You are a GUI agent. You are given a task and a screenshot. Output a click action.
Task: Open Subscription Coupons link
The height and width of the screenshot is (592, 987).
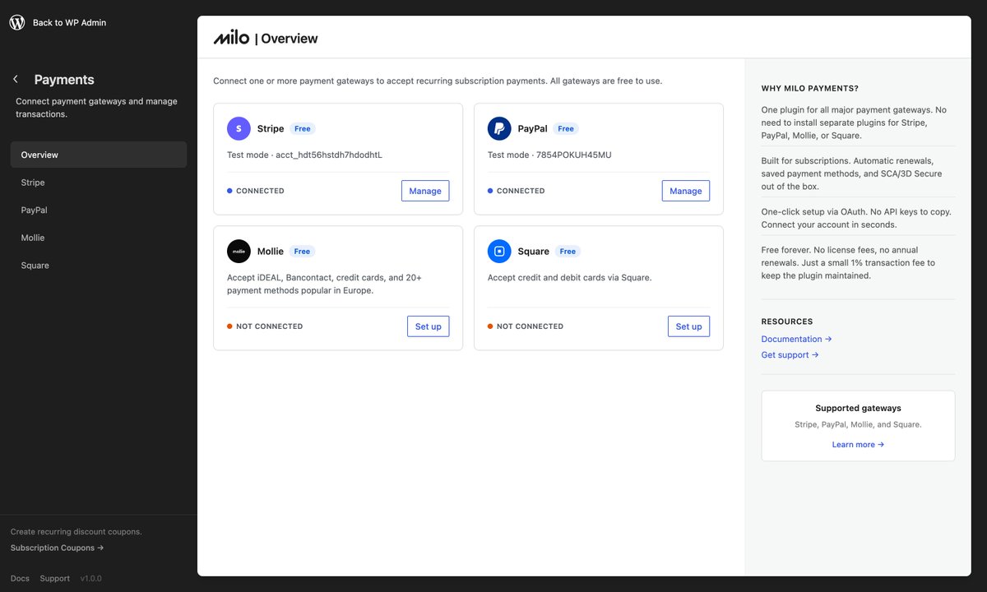click(58, 548)
